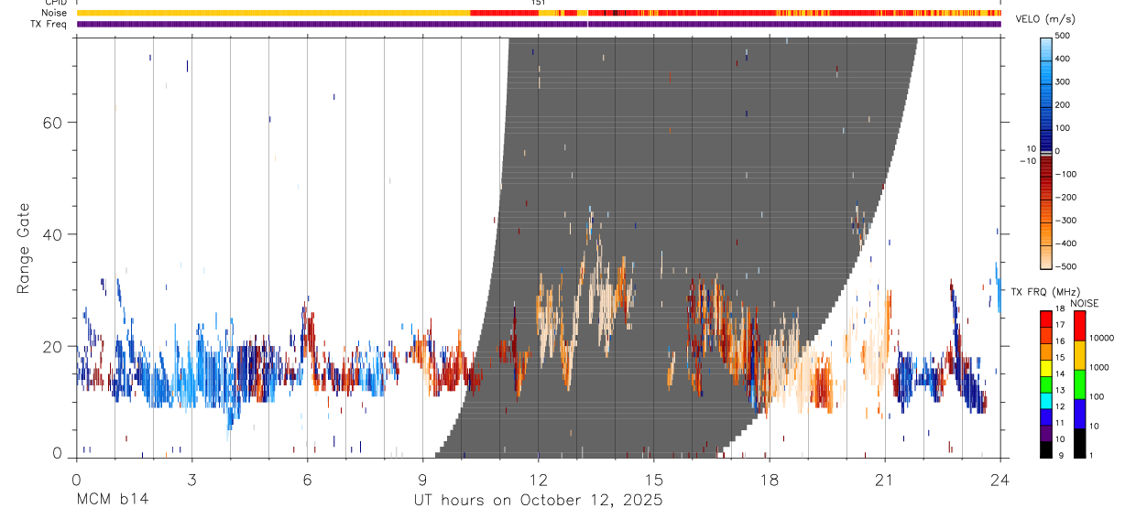Click the yellow-red Noise strip above the plot
Screen dimensions: 1125x519
pos(539,13)
